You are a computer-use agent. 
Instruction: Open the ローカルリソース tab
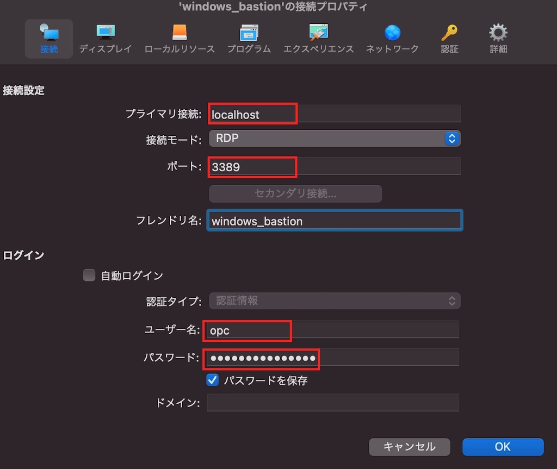pos(180,39)
